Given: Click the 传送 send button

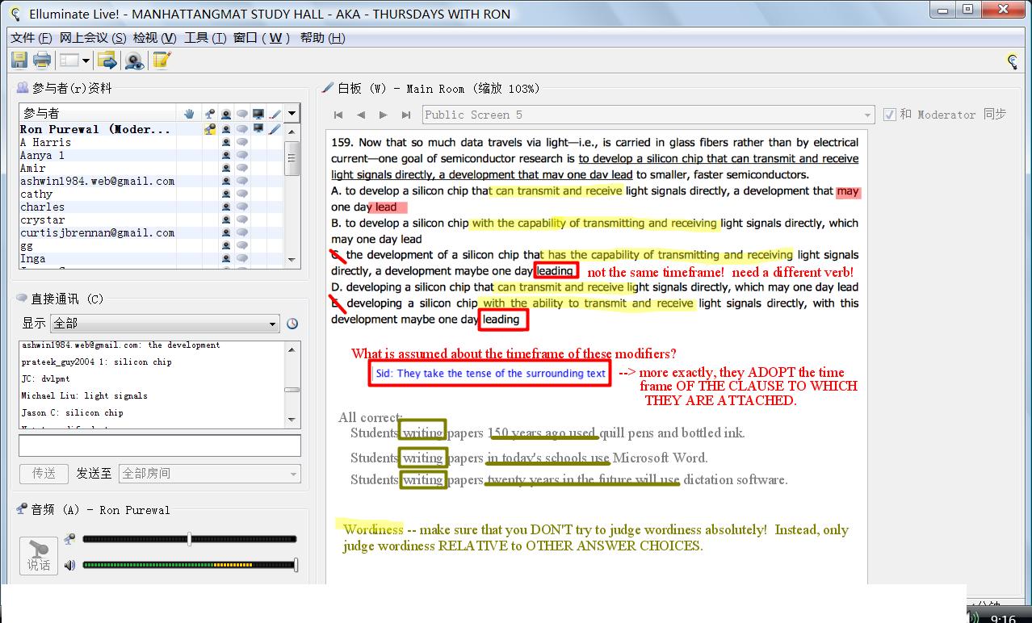Looking at the screenshot, I should (44, 473).
